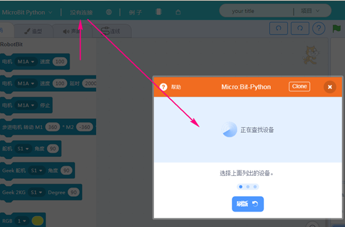
Task: Open the MicroBit Python dropdown
Action: tap(26, 12)
